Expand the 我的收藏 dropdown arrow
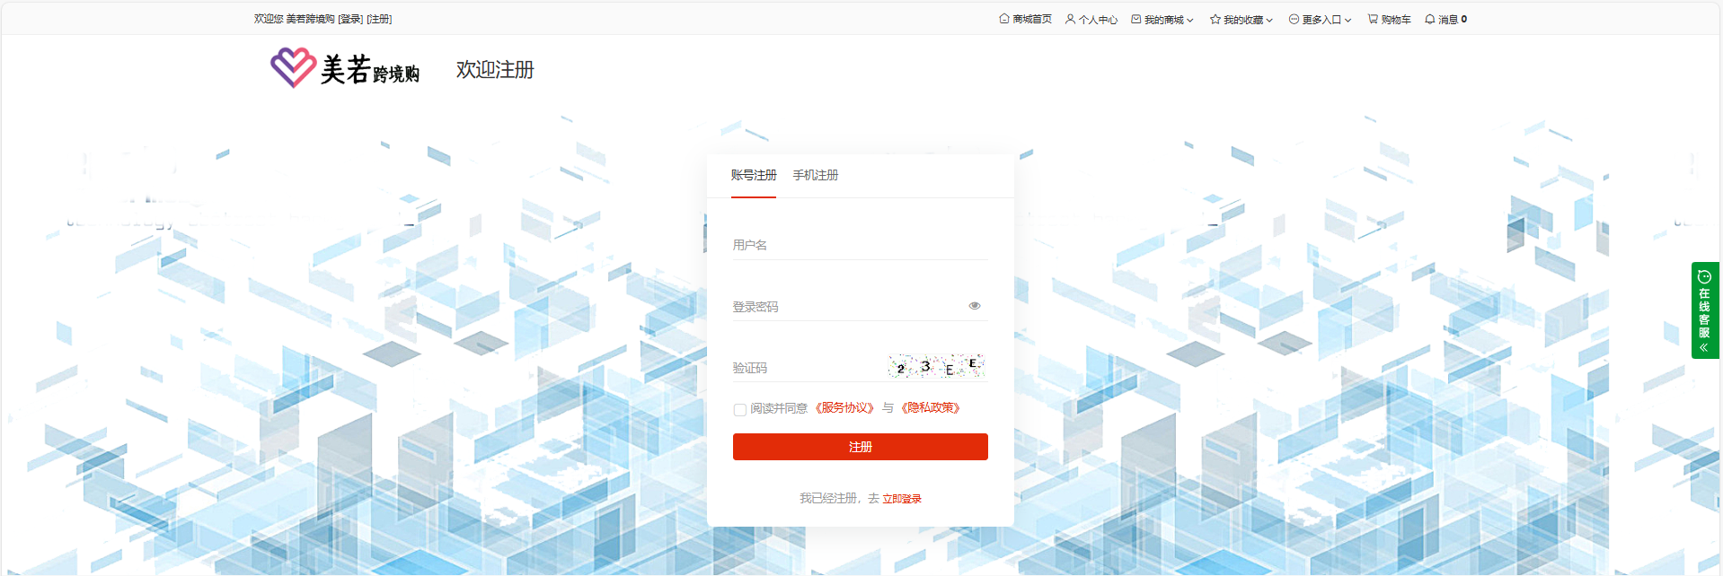This screenshot has width=1723, height=576. pos(1269,20)
